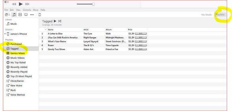Open the Voice Memos playlist
The height and width of the screenshot is (111, 232).
coord(18,95)
